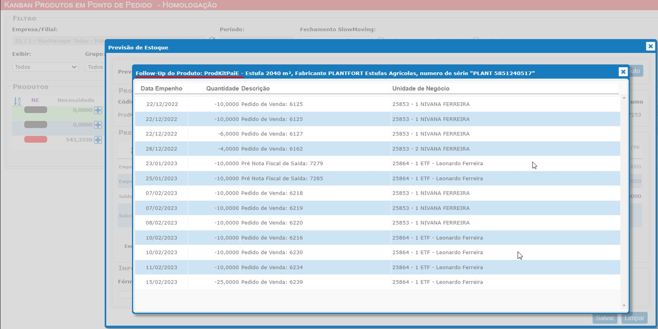The image size is (658, 329).
Task: Click the date 15/02/2023
Action: pos(162,282)
